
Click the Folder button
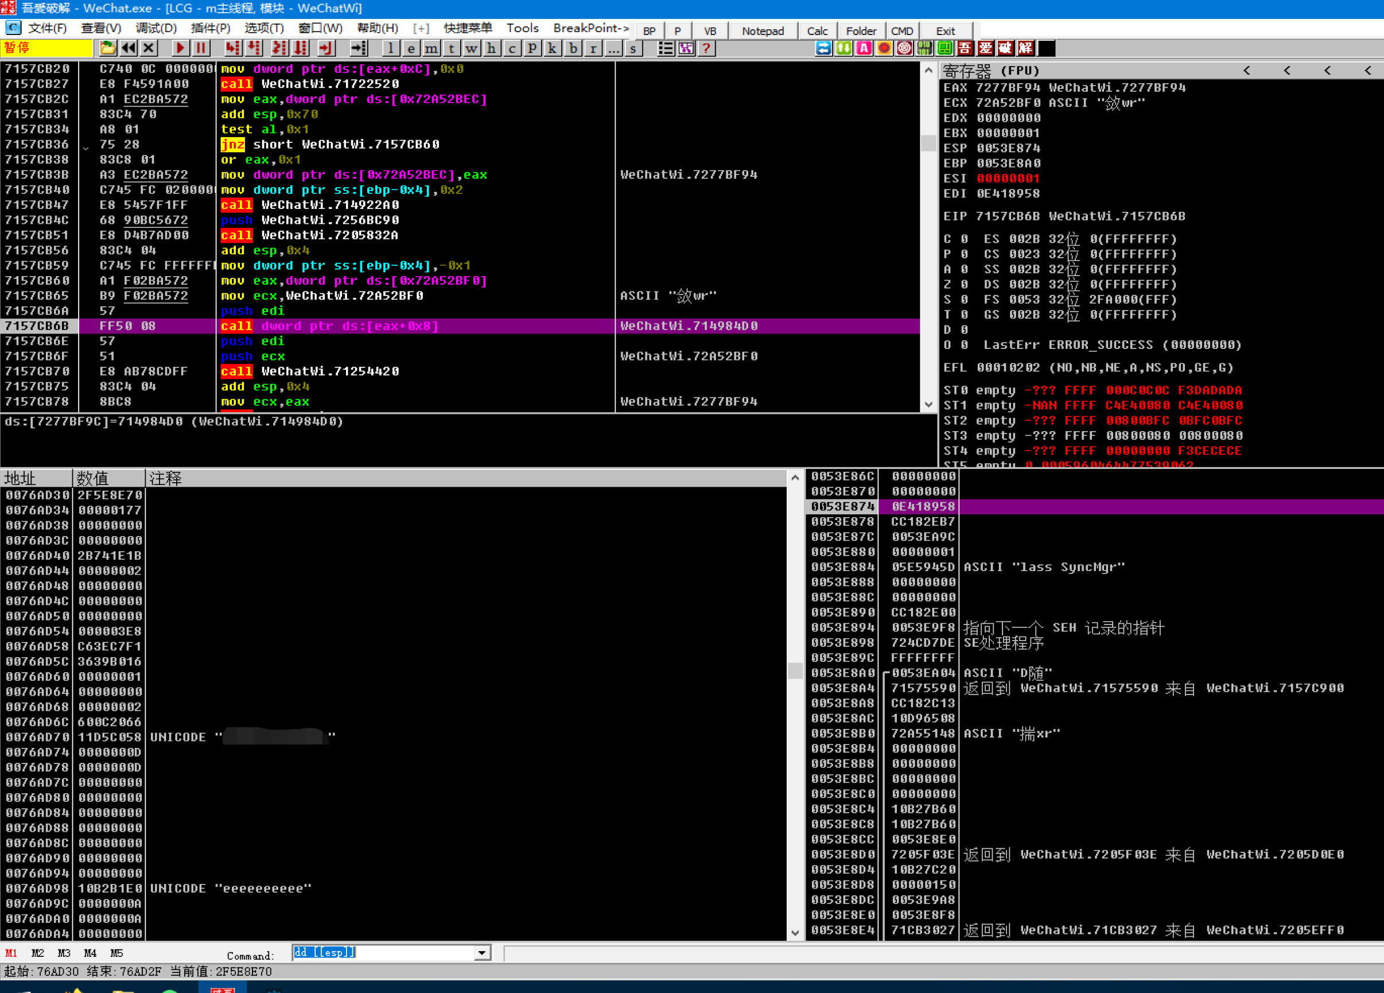(x=861, y=31)
